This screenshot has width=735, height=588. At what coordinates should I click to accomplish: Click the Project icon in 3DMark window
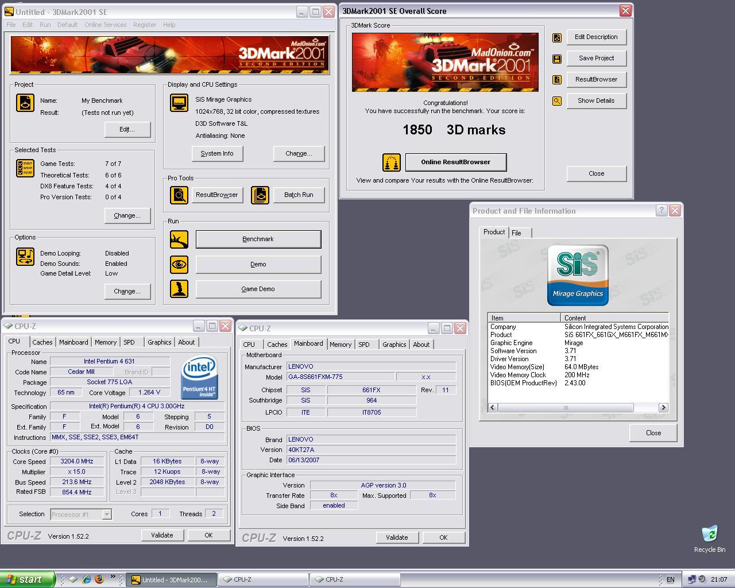point(25,103)
